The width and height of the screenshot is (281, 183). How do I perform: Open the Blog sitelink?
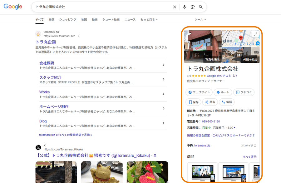click(x=43, y=121)
